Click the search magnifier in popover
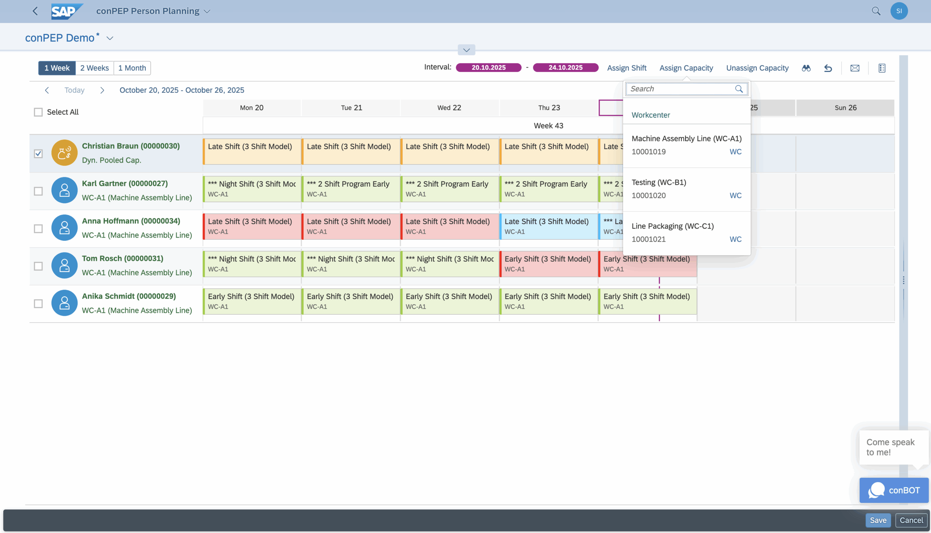931x533 pixels. (739, 89)
